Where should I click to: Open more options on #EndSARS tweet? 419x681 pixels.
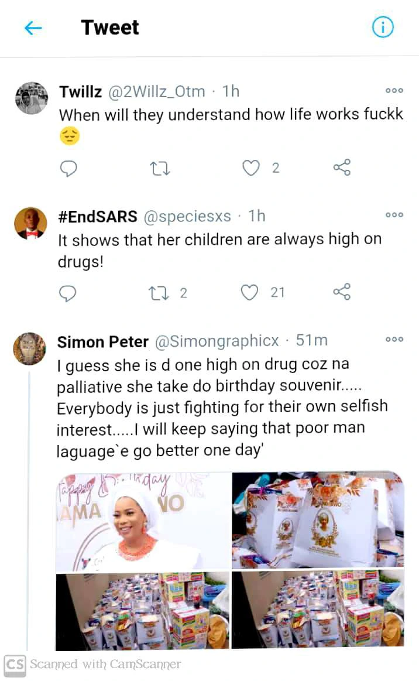tap(394, 215)
